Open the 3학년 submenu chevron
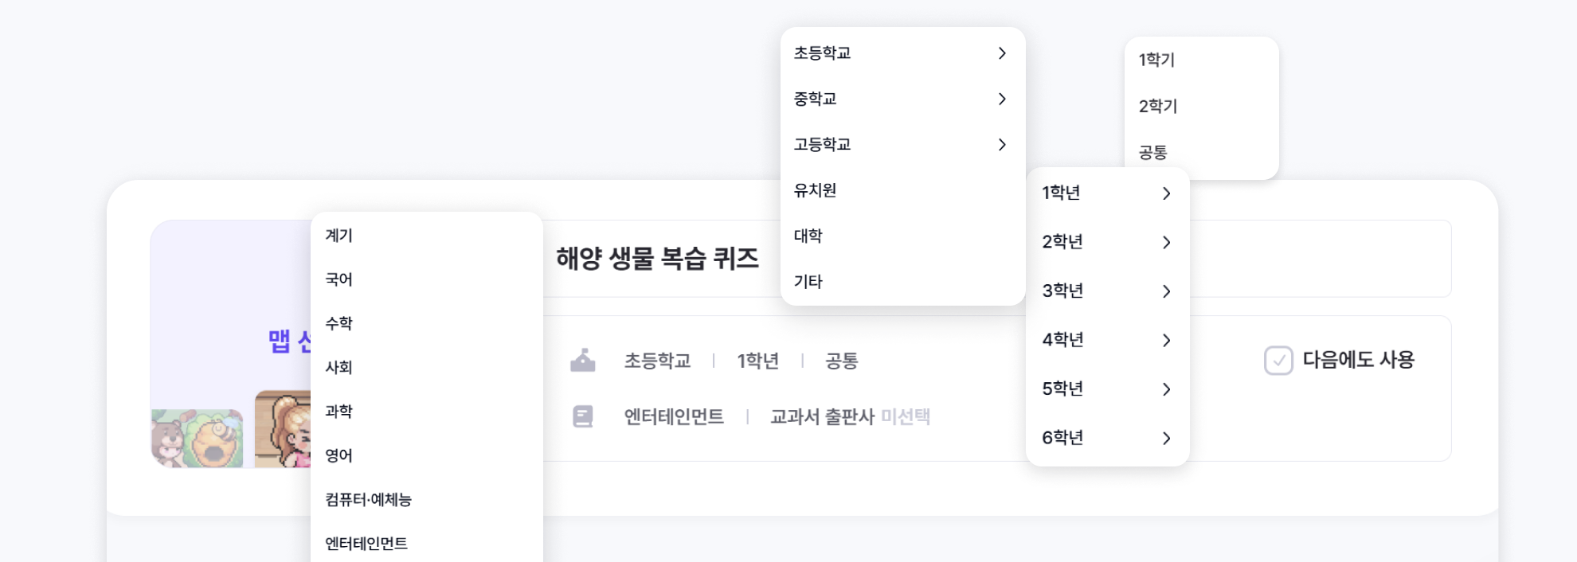 1166,291
